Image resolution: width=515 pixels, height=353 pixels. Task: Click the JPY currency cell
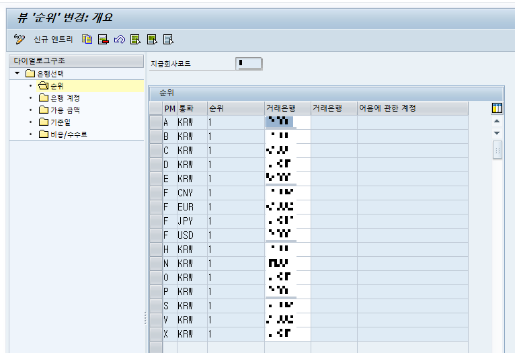coord(192,221)
